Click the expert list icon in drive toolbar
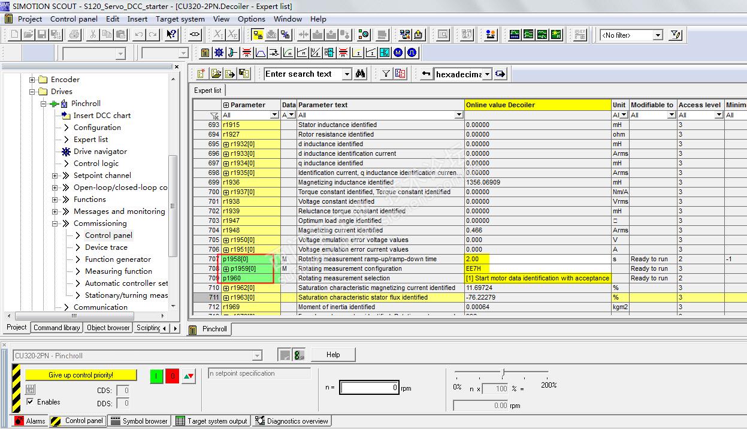 click(205, 53)
